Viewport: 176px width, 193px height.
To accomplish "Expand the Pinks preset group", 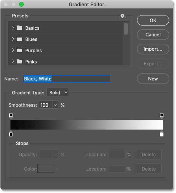I will 13,61.
